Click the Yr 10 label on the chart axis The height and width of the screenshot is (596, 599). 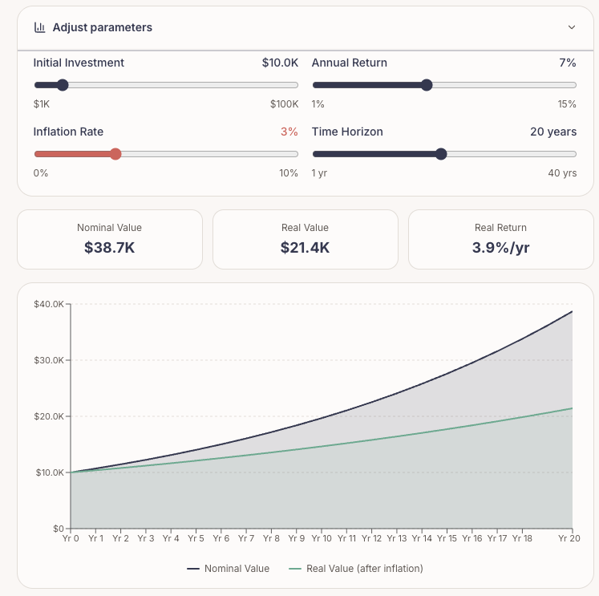click(322, 539)
